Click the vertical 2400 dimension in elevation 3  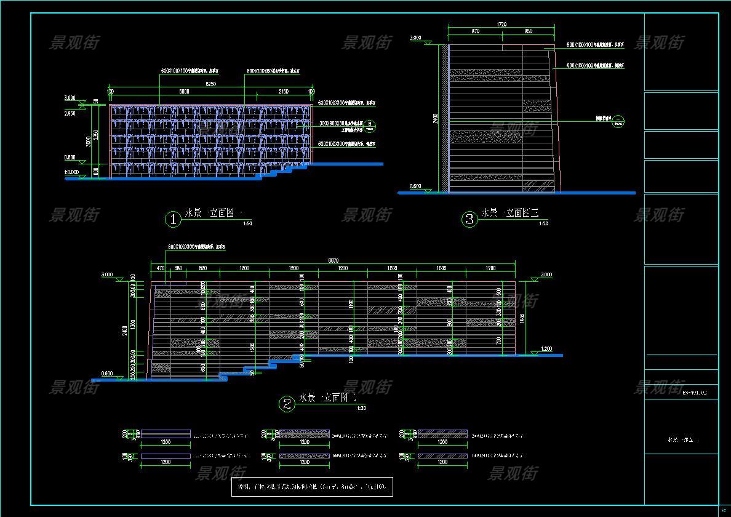click(435, 118)
